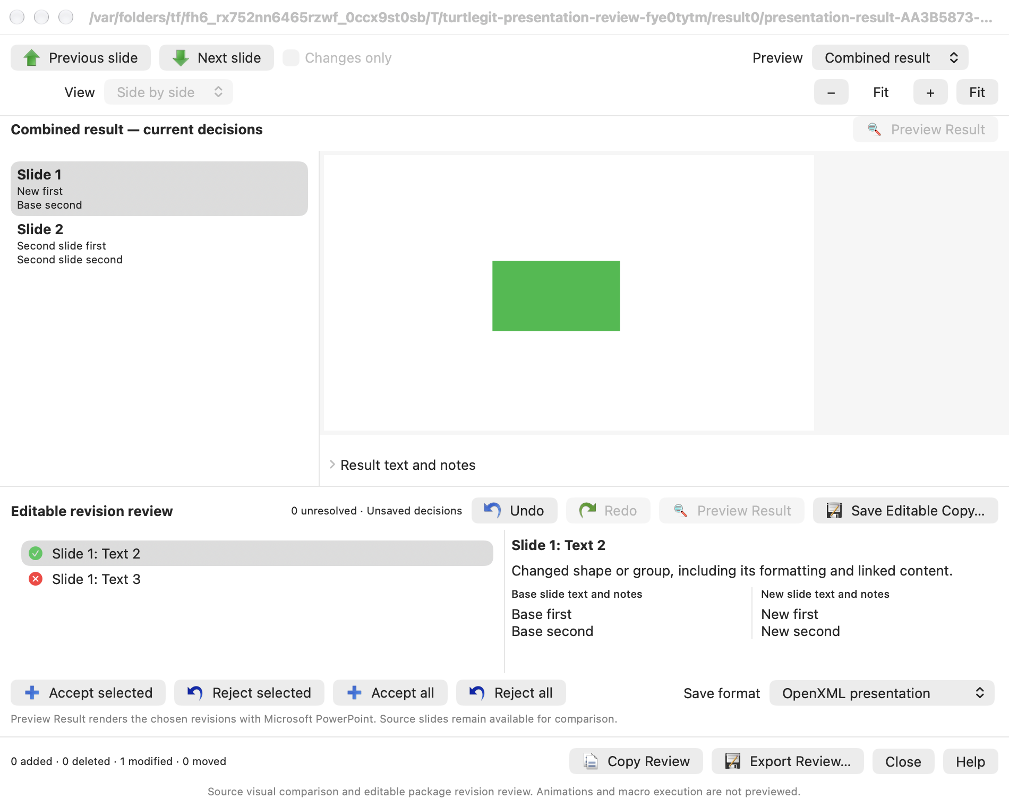The height and width of the screenshot is (807, 1009).
Task: Click the blue arrow on Reject all
Action: point(477,692)
